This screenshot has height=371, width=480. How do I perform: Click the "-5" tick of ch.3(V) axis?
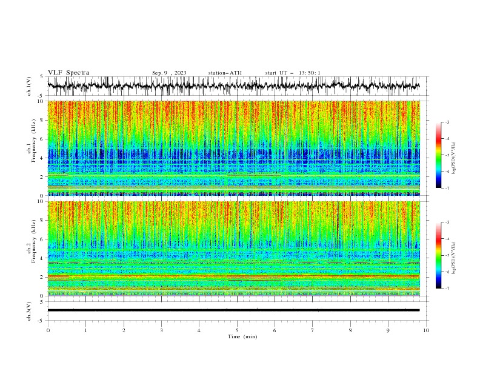(x=41, y=321)
